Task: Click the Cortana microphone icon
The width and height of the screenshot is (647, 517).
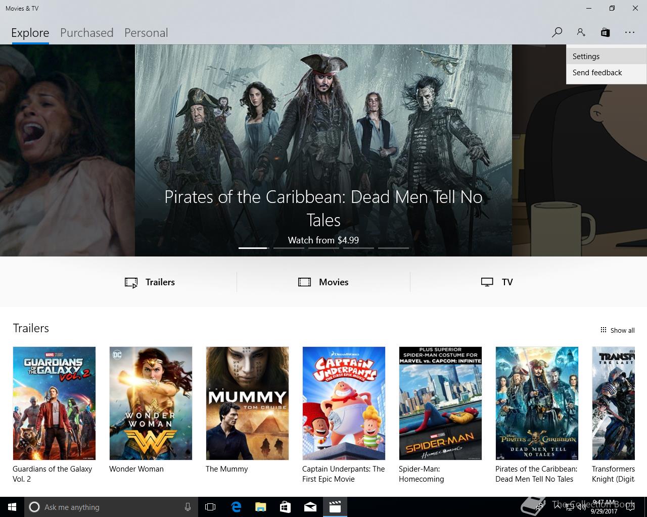Action: tap(188, 507)
